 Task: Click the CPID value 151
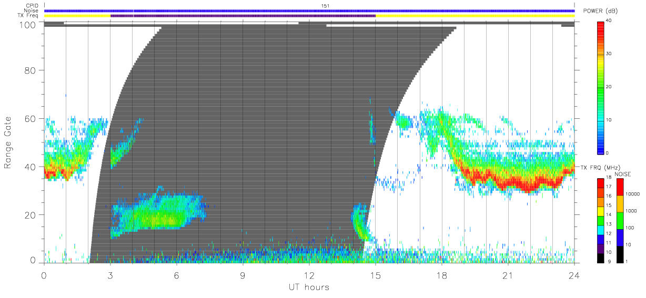(325, 6)
